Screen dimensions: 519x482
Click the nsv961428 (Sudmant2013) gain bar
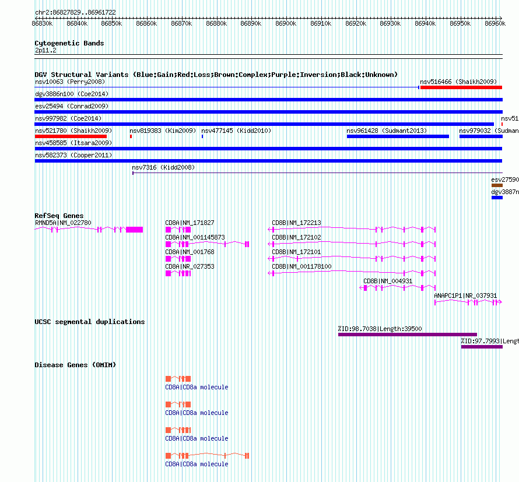point(398,136)
